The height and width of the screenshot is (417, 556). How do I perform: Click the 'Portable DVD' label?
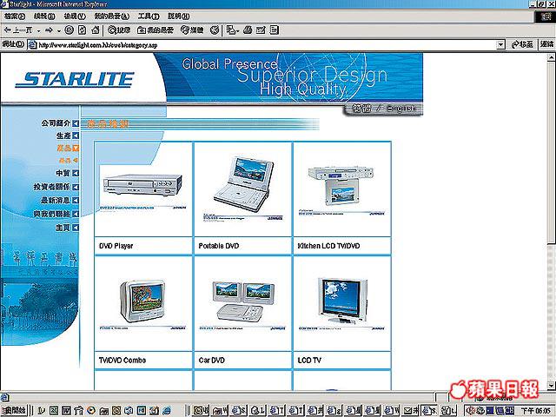[x=219, y=246]
